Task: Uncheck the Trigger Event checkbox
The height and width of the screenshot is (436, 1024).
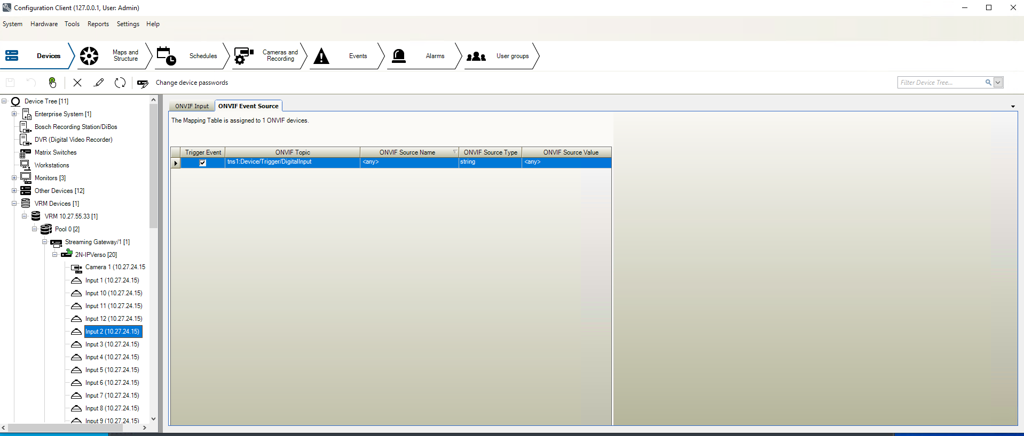Action: coord(203,163)
